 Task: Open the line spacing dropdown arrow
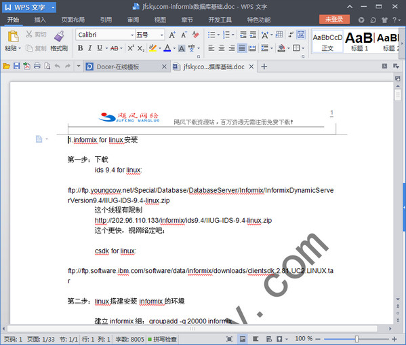click(x=272, y=48)
